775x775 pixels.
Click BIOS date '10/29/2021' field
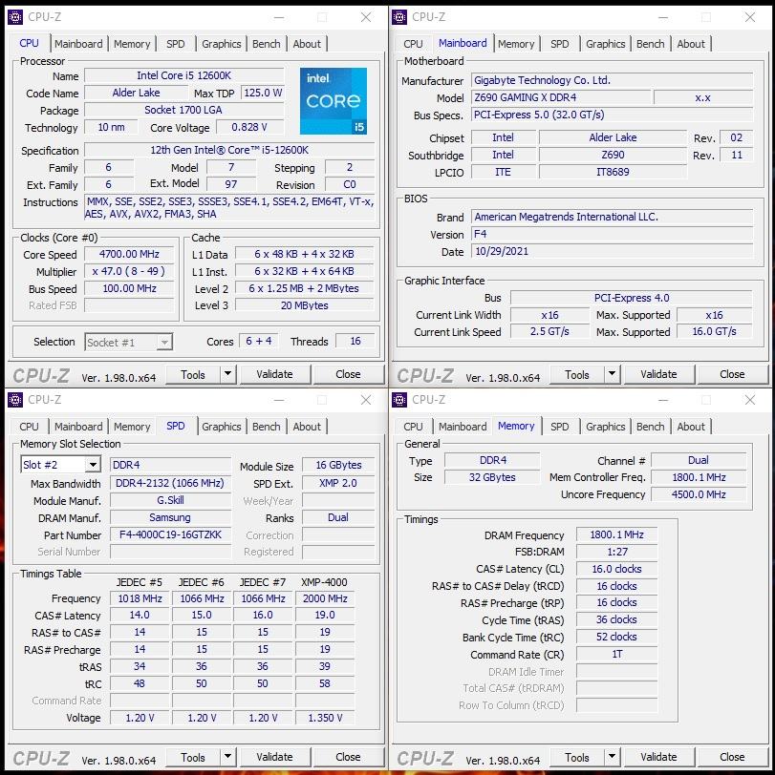(613, 251)
